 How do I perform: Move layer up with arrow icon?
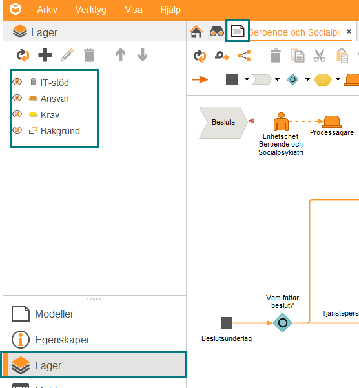(121, 55)
